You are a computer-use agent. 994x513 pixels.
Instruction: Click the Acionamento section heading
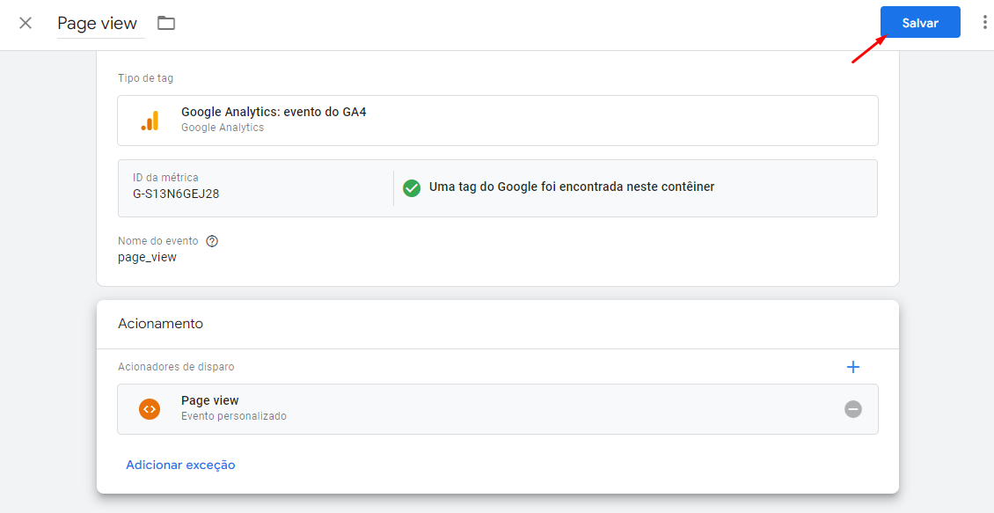160,324
